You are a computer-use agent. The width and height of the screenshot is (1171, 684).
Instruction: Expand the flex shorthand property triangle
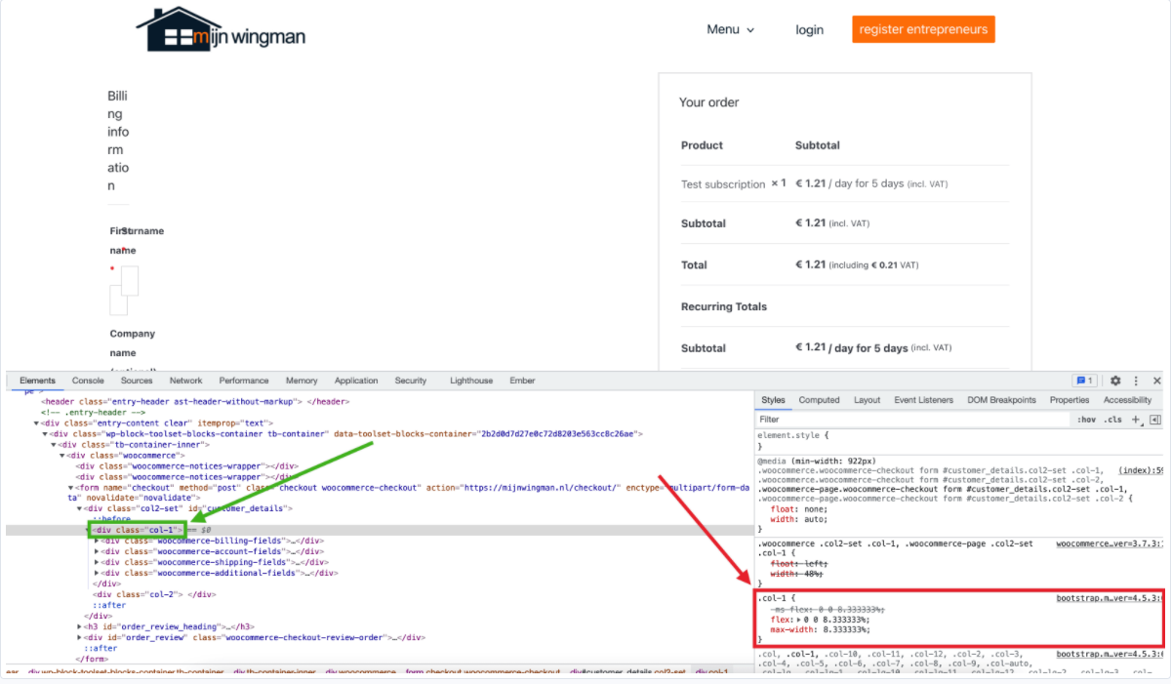point(799,619)
